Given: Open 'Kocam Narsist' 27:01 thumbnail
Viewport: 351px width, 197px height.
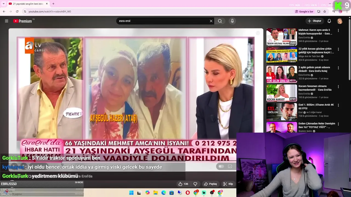Looking at the screenshot, I should pos(282,93).
